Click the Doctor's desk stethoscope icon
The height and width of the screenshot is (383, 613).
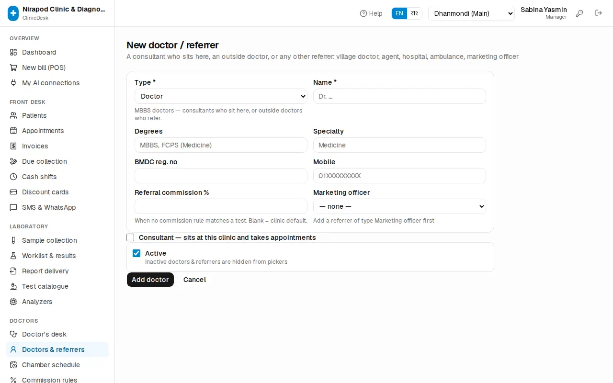(13, 334)
